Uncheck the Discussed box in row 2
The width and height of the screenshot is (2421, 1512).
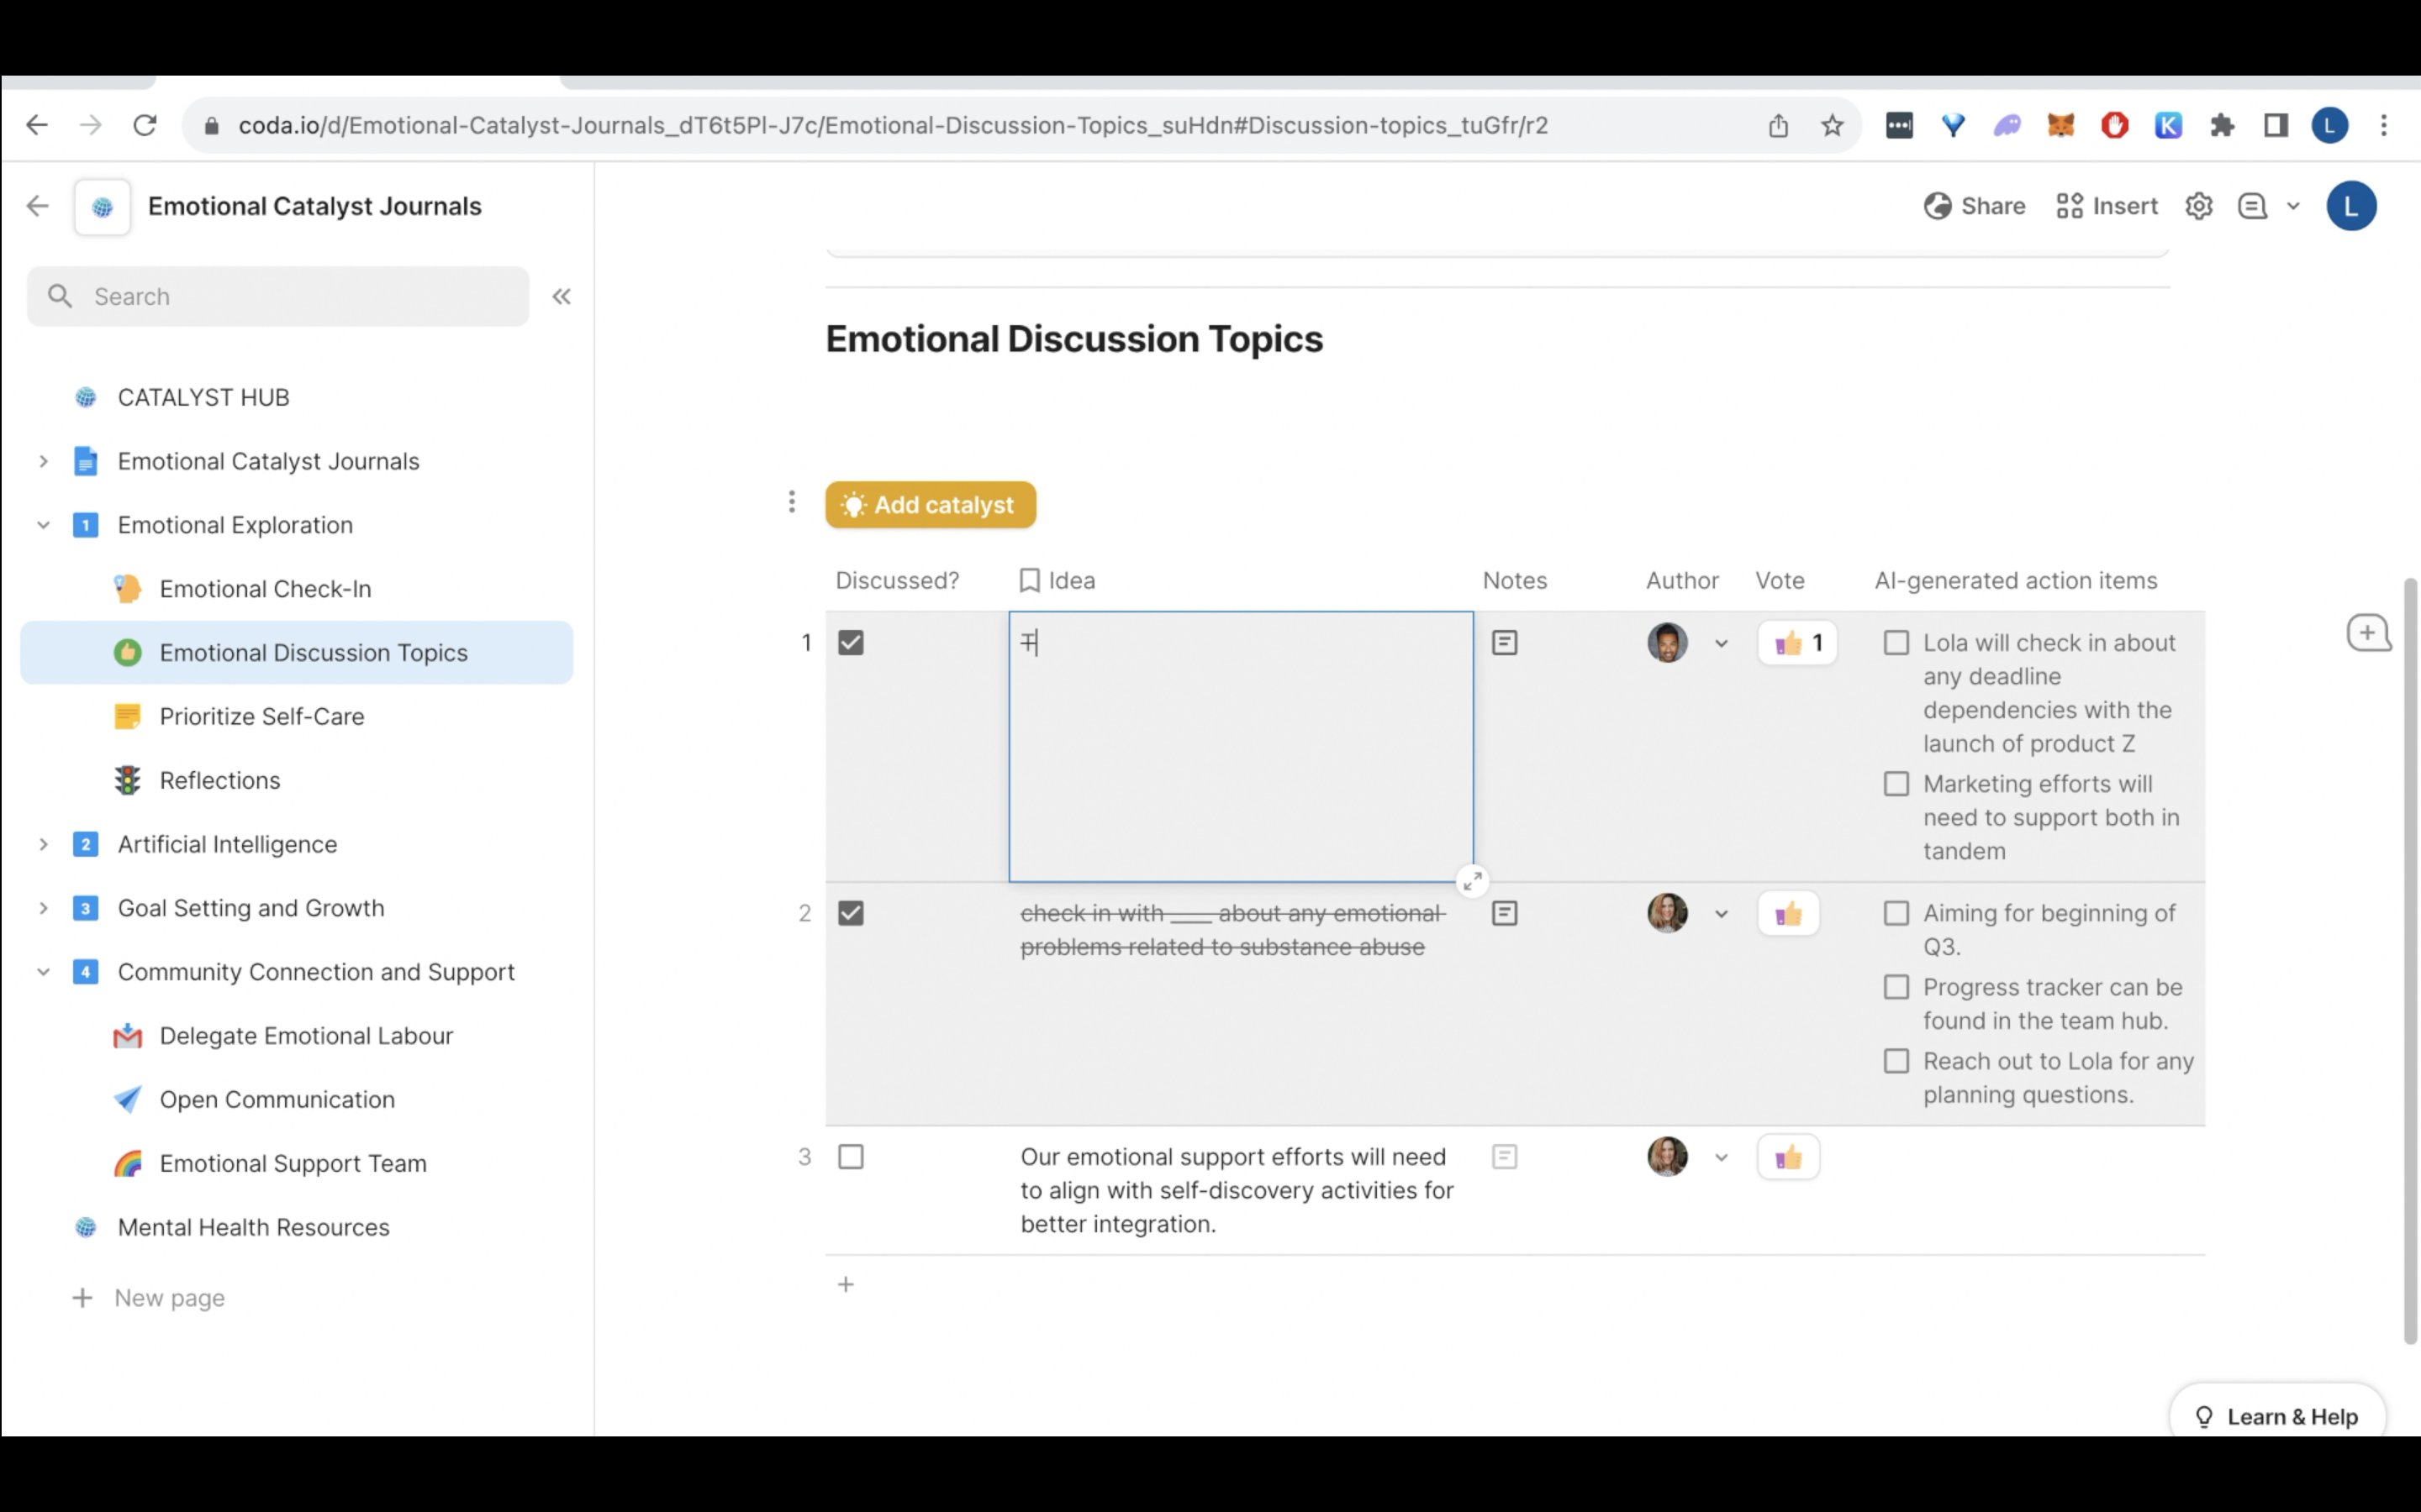[851, 913]
